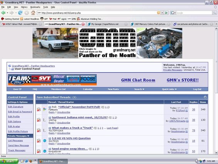Close the GrandMarq.NET tab with red X
Viewport: 218px width, 164px height.
pyautogui.click(x=83, y=24)
